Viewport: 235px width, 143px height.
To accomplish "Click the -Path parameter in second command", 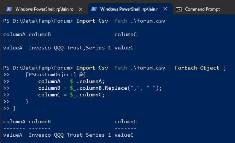I will pyautogui.click(x=119, y=68).
